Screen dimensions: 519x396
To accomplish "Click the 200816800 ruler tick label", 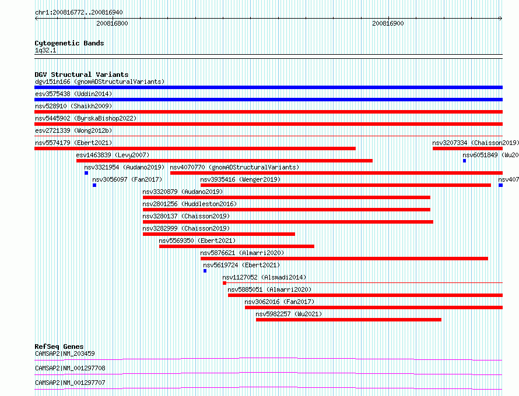I will [x=112, y=23].
